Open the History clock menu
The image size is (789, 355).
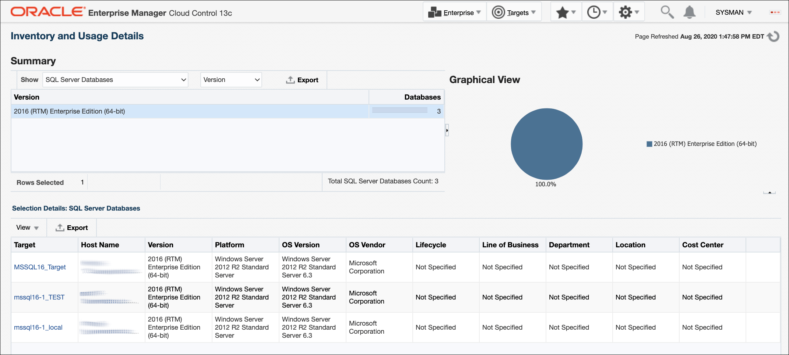click(597, 12)
